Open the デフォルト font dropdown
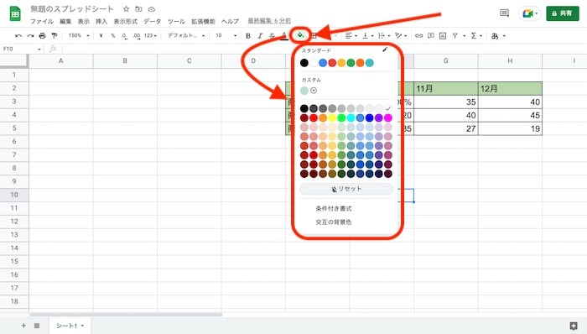Viewport: 587px width, 334px height. click(186, 35)
